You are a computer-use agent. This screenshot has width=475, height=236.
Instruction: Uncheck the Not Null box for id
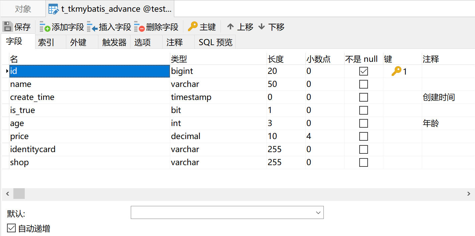coord(364,71)
